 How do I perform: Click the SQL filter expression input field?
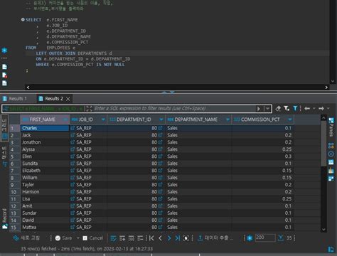point(174,109)
